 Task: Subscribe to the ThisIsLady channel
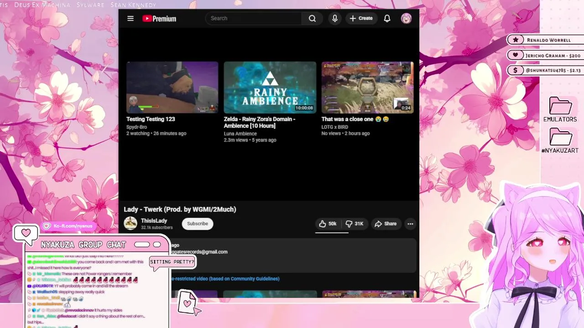198,224
